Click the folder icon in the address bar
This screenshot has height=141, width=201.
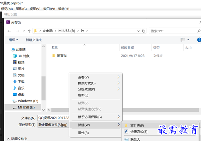point(35,31)
